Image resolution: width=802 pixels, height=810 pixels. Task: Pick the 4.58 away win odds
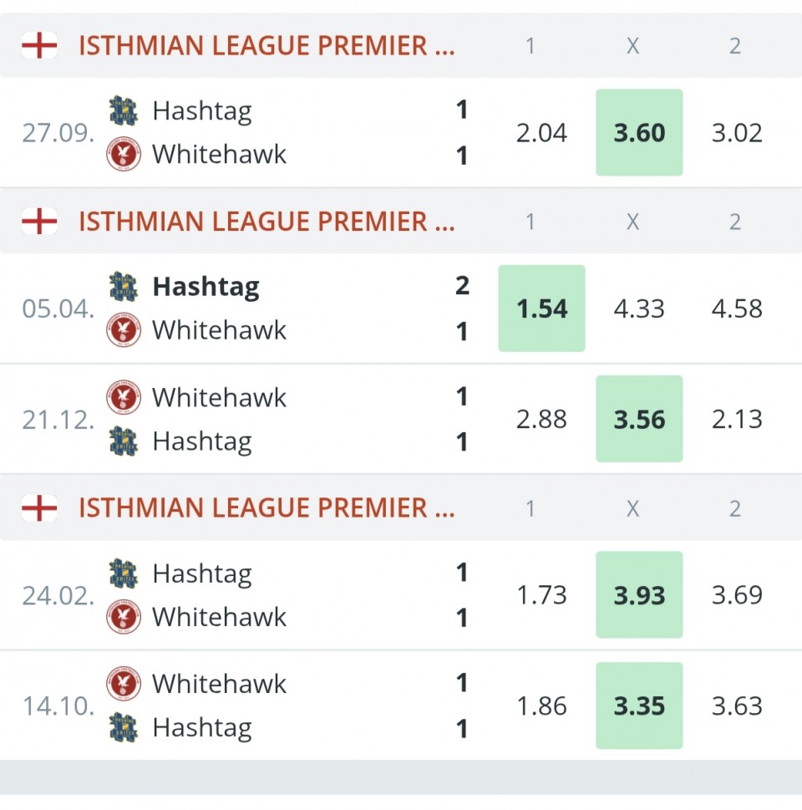[737, 308]
